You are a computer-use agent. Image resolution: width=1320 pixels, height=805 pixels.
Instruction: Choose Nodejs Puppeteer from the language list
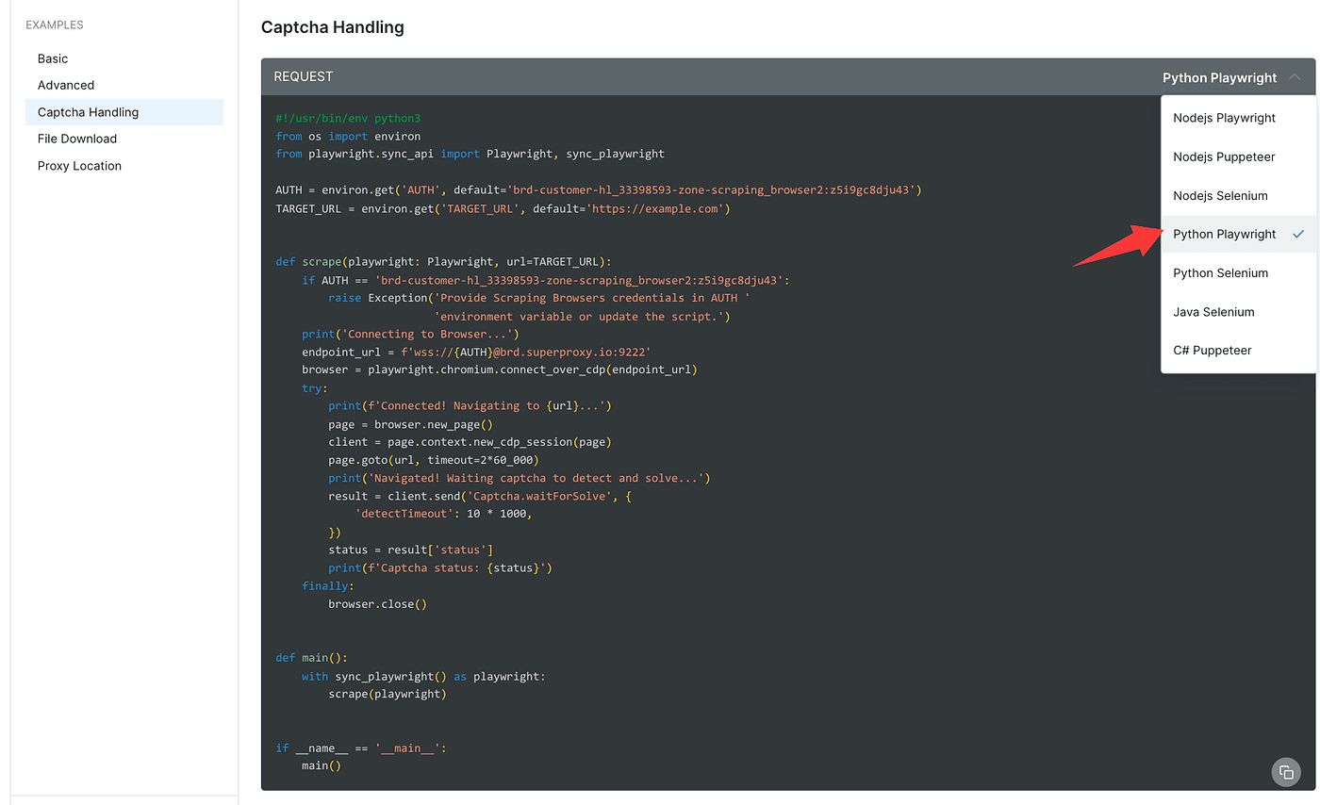click(x=1224, y=156)
